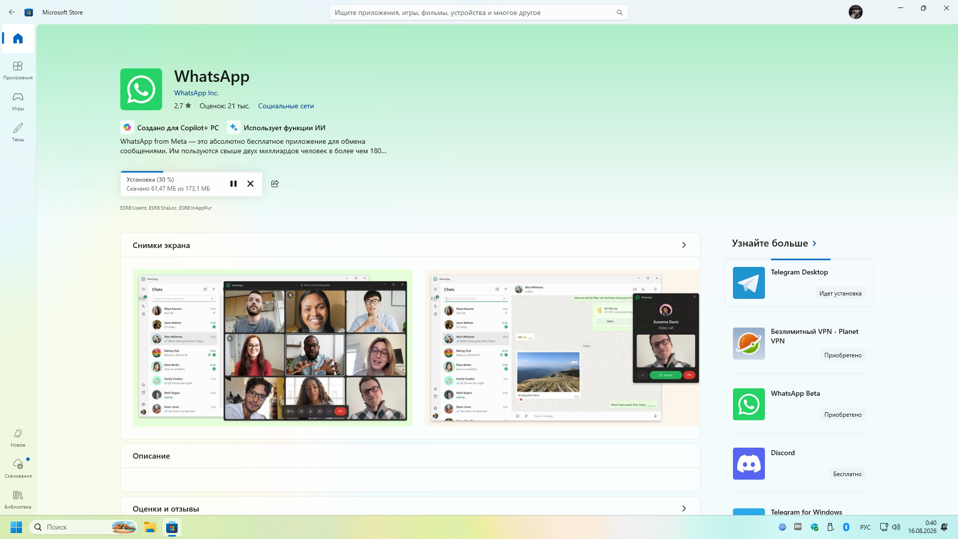Click the Описание section heading
This screenshot has width=958, height=539.
coord(151,456)
